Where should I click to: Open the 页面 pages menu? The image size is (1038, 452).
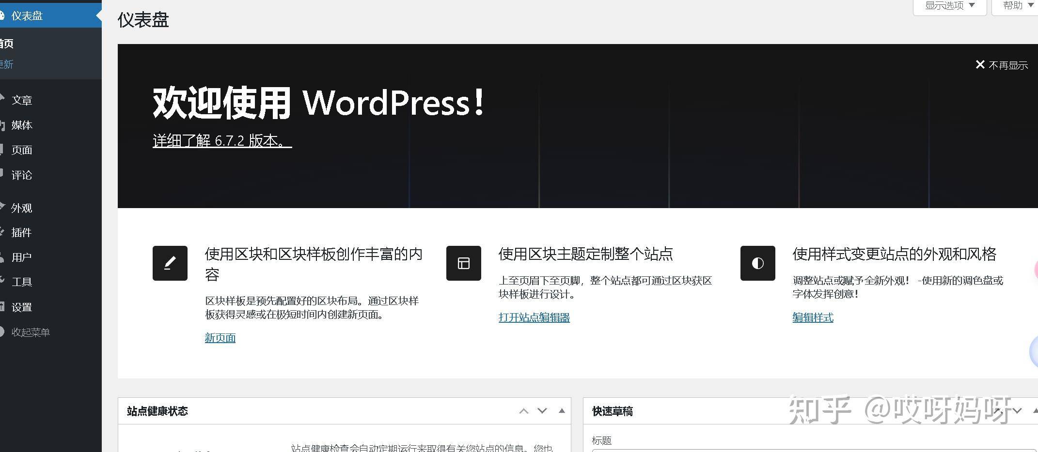tap(22, 150)
